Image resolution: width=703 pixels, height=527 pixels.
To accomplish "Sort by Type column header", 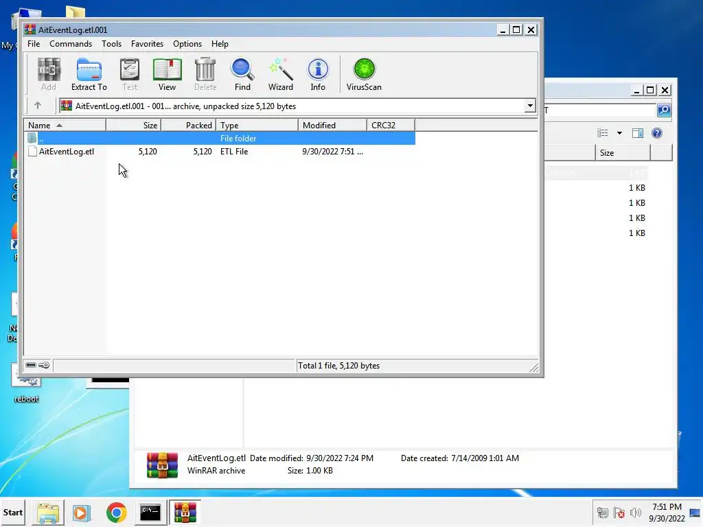I will click(257, 126).
